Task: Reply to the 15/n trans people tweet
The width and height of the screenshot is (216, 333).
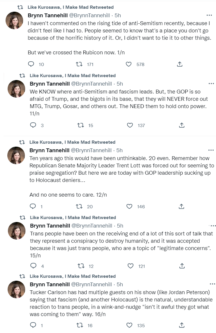Action: (x=33, y=266)
